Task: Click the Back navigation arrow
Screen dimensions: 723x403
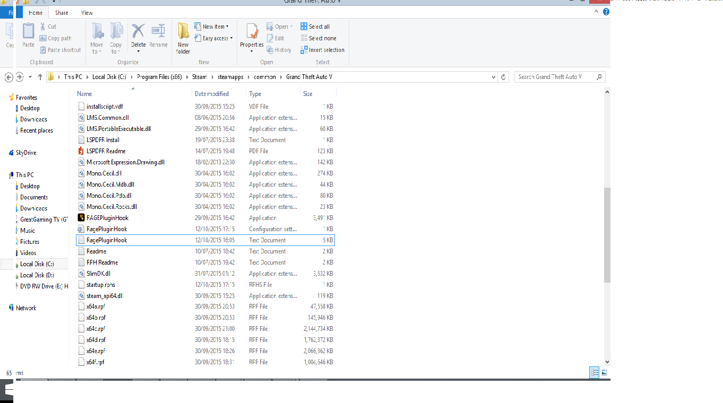Action: [8, 77]
